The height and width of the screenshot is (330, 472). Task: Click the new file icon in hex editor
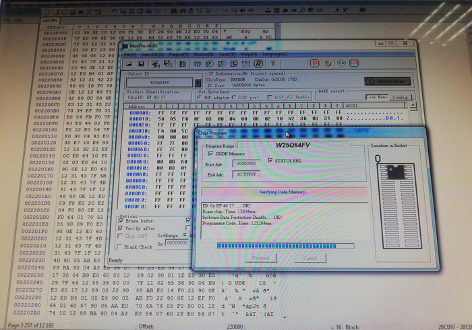47,12
